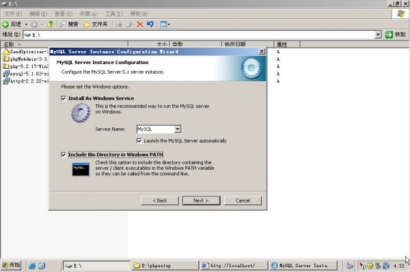Select the phpMyAdmin-3.3 archive icon
Viewport: 410px width, 272px height.
tap(5, 59)
